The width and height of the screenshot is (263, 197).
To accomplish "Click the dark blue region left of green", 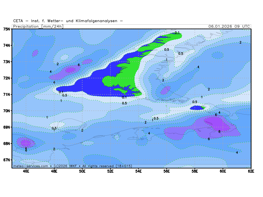I will 90,87.
